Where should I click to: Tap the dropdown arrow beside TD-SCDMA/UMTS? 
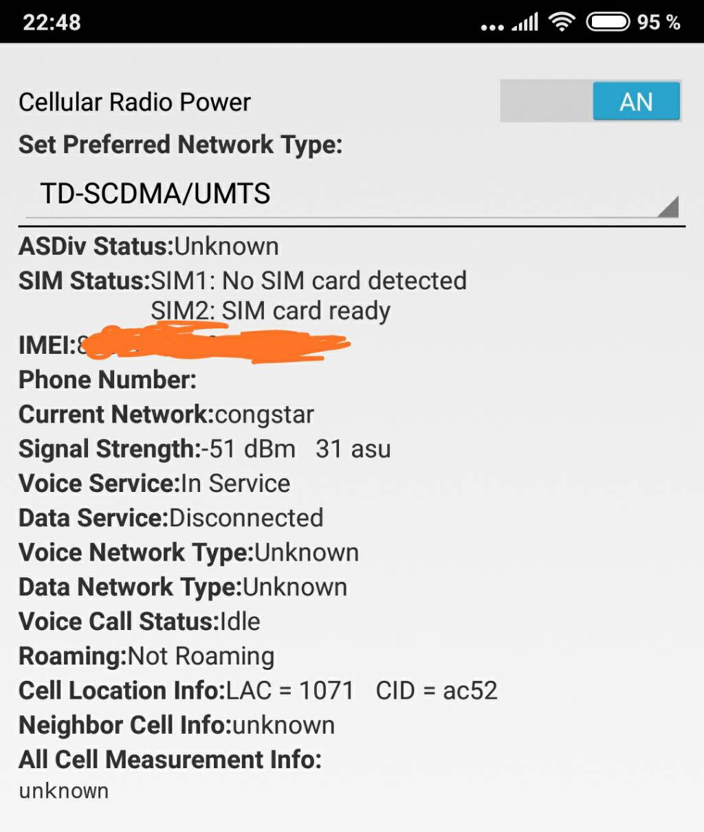click(x=668, y=206)
